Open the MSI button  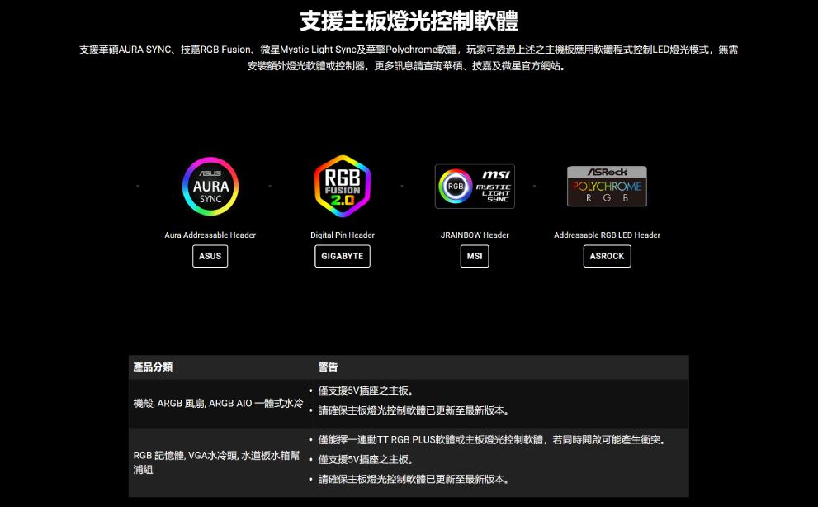click(x=475, y=256)
